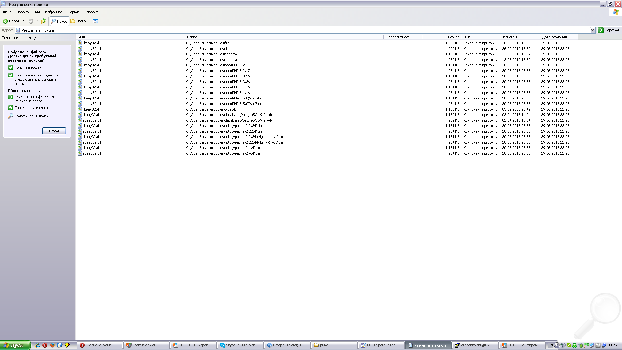Click the green Go (Переход) arrow icon

coord(601,30)
